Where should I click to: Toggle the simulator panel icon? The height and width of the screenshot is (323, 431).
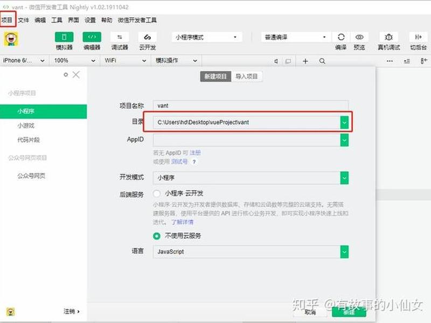coord(64,37)
